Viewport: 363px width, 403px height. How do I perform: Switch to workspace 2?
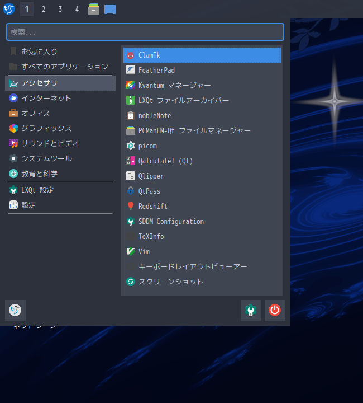point(44,10)
